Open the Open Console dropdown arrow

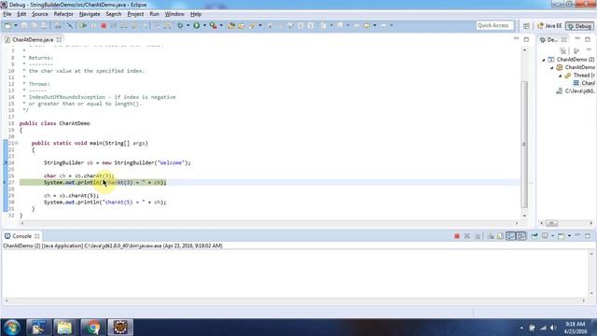click(569, 236)
